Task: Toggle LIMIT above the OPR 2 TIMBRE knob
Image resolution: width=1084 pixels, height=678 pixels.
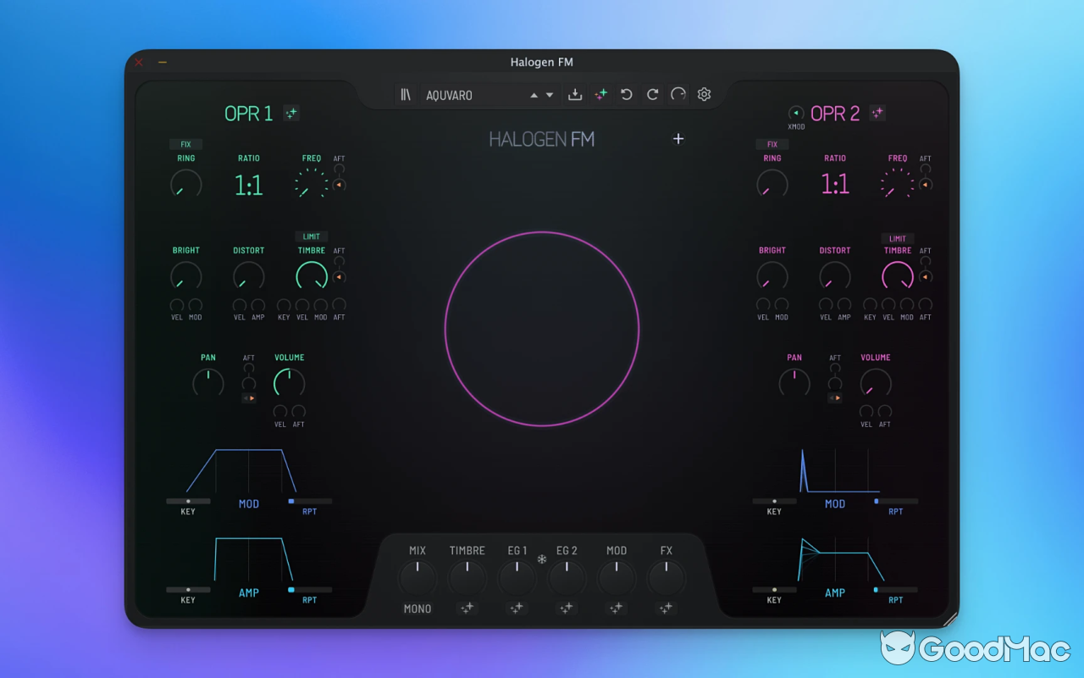Action: pos(897,238)
